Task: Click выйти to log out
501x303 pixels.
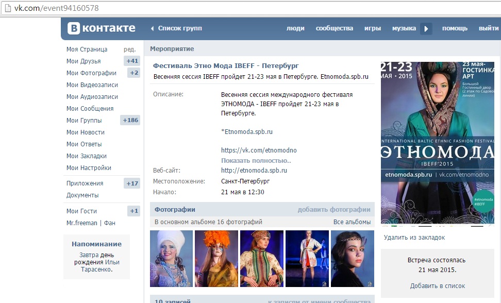Action: point(489,28)
